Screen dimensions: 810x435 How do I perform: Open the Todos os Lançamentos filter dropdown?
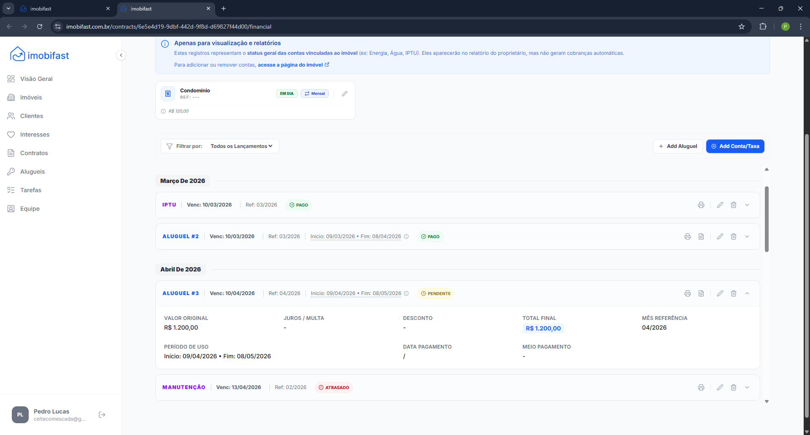pyautogui.click(x=241, y=146)
